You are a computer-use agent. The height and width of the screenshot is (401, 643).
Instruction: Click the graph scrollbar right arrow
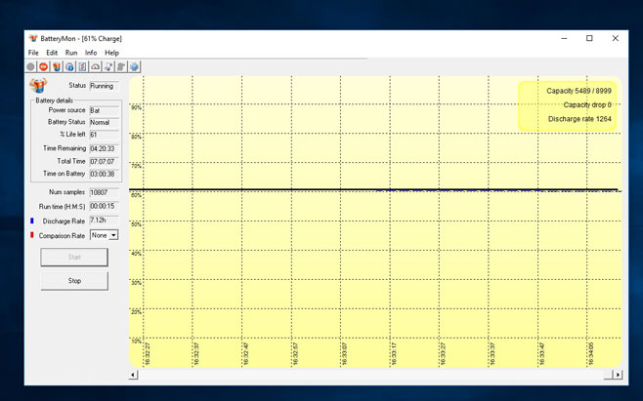click(x=617, y=375)
